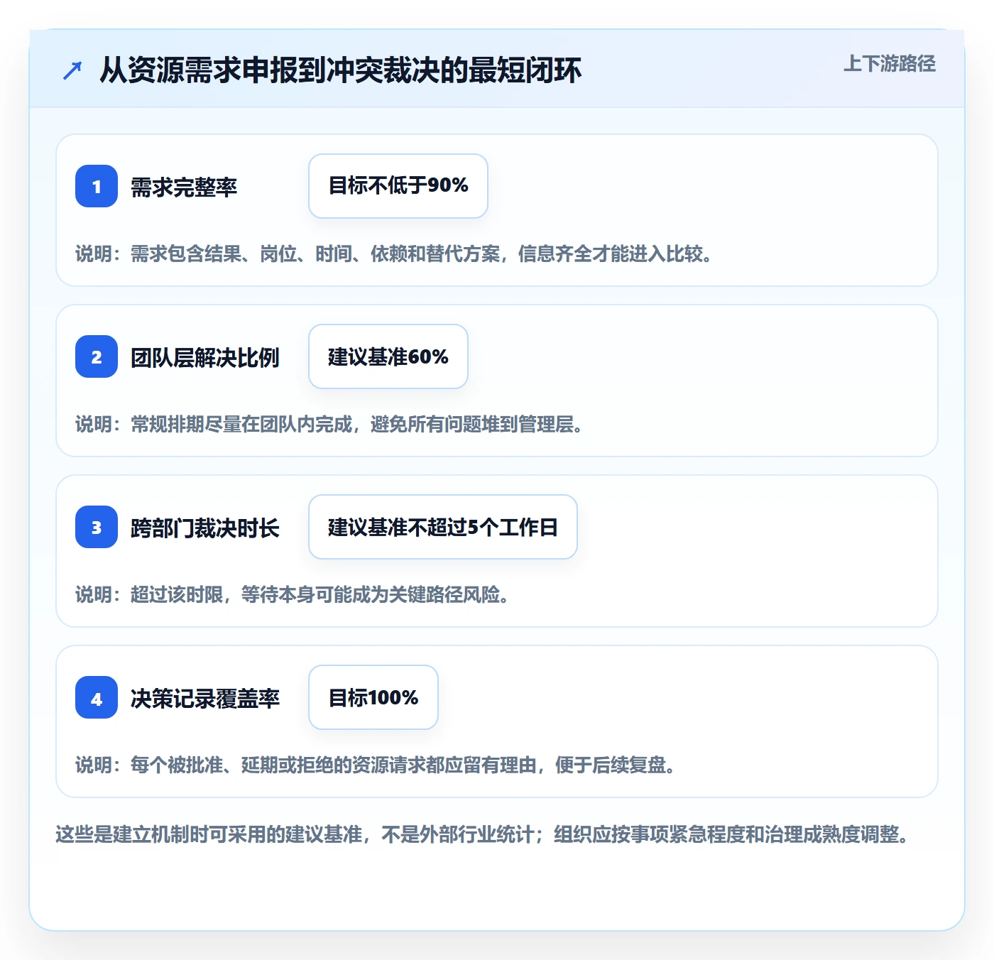The width and height of the screenshot is (994, 960).
Task: Click the 跨部门裁决时长 heading
Action: 205,528
